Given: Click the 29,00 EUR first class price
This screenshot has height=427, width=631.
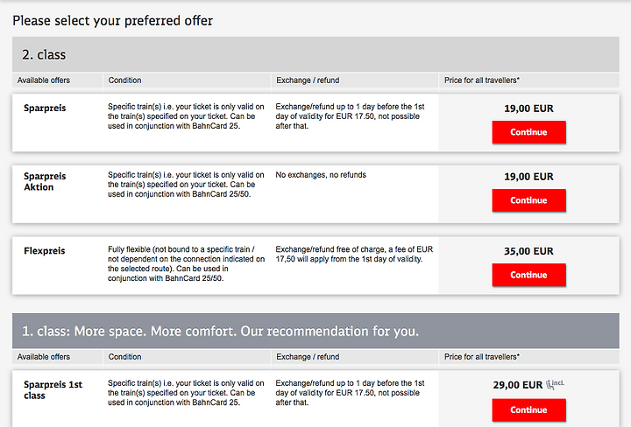Looking at the screenshot, I should (x=518, y=385).
